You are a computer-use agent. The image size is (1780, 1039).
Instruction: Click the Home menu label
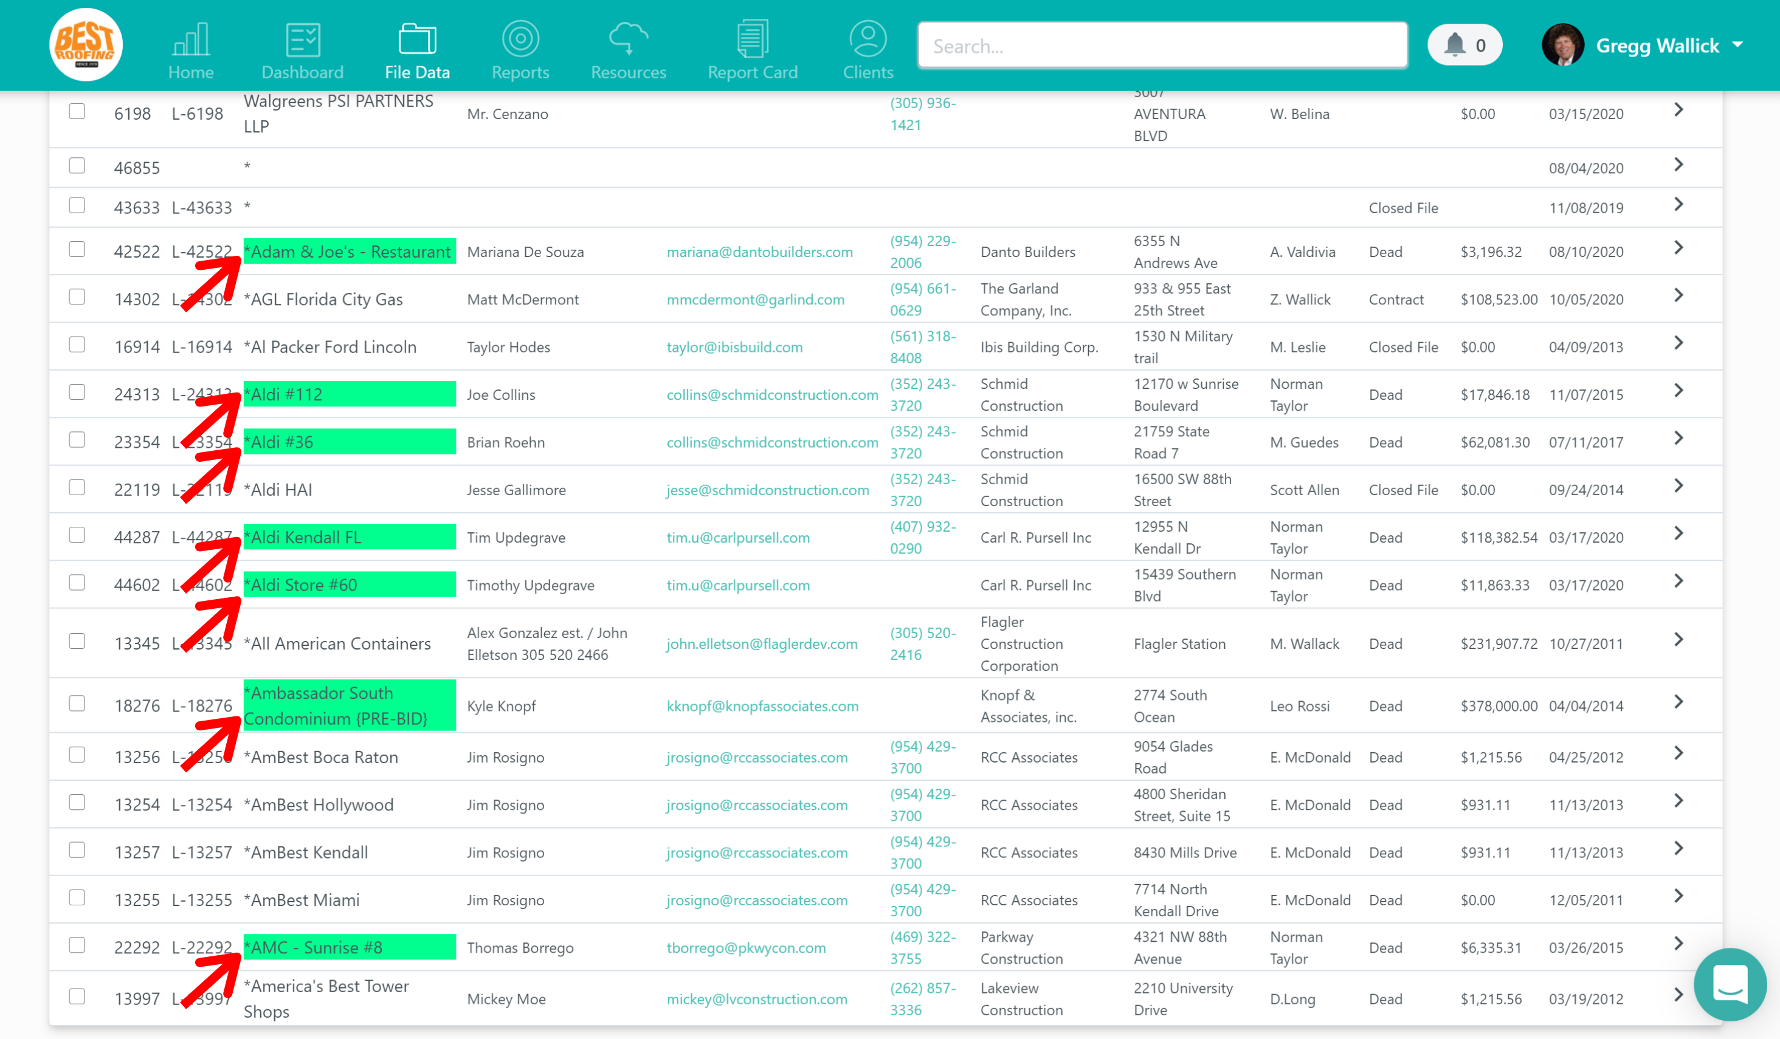[191, 72]
